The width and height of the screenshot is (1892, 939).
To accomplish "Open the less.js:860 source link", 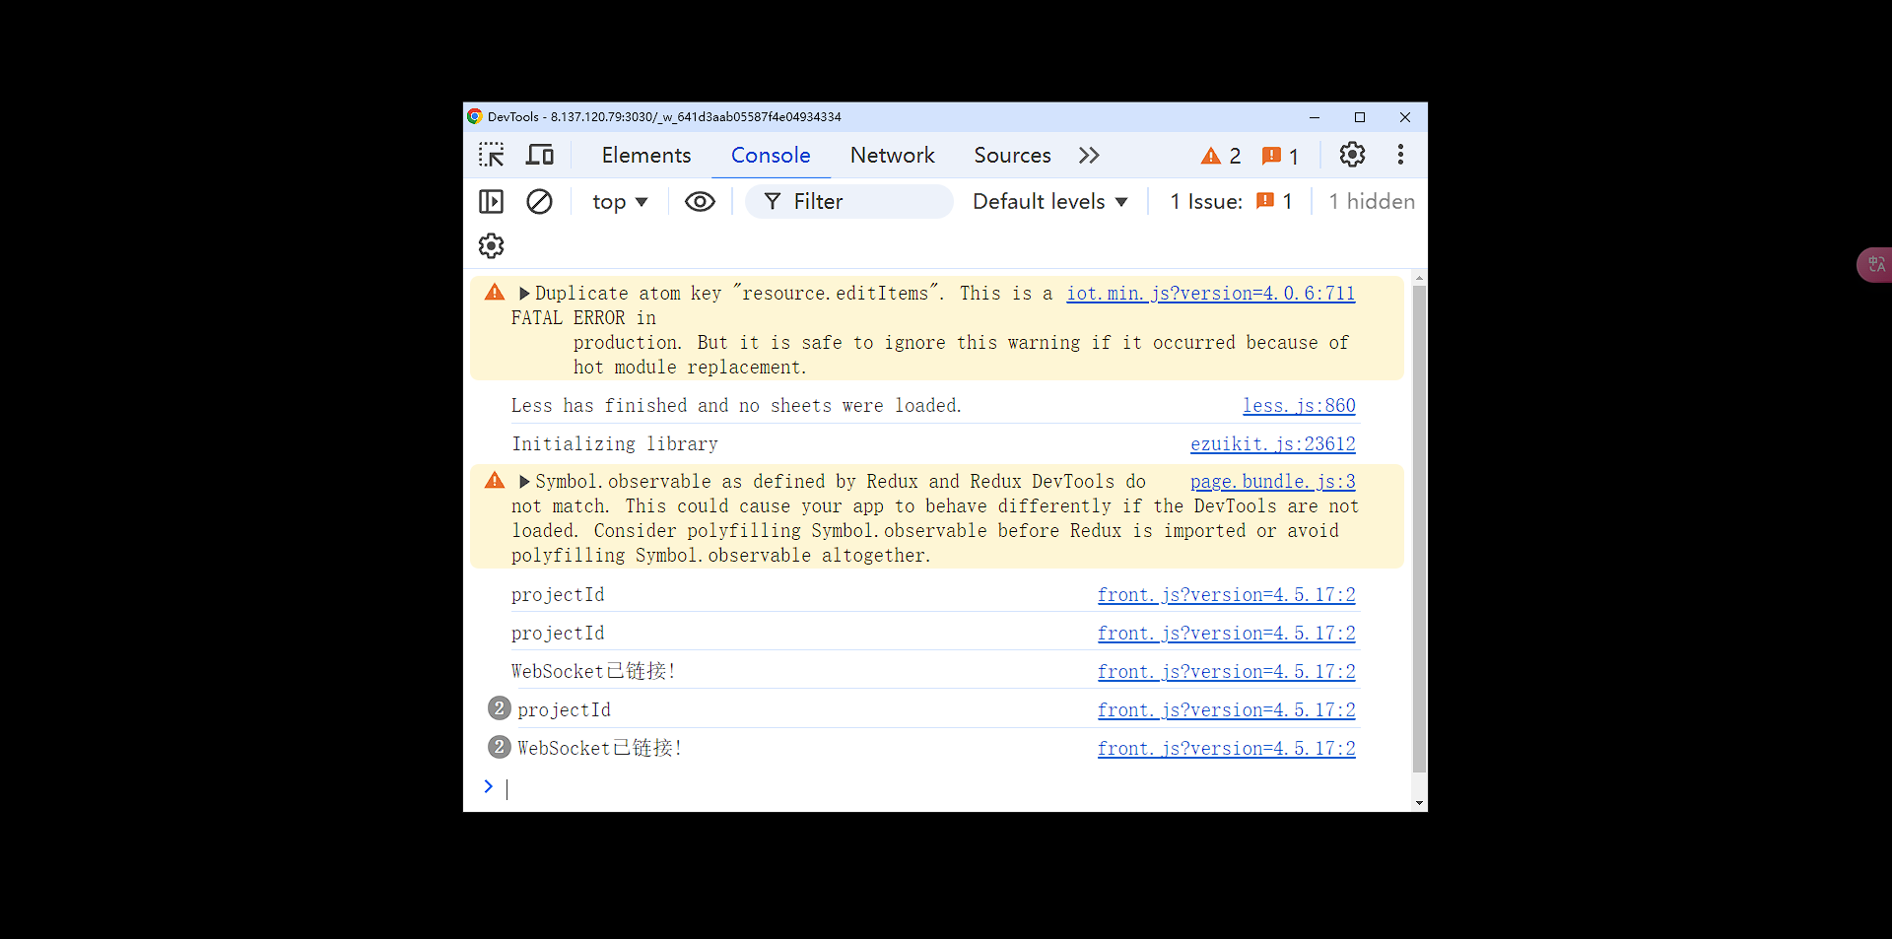I will (x=1299, y=406).
